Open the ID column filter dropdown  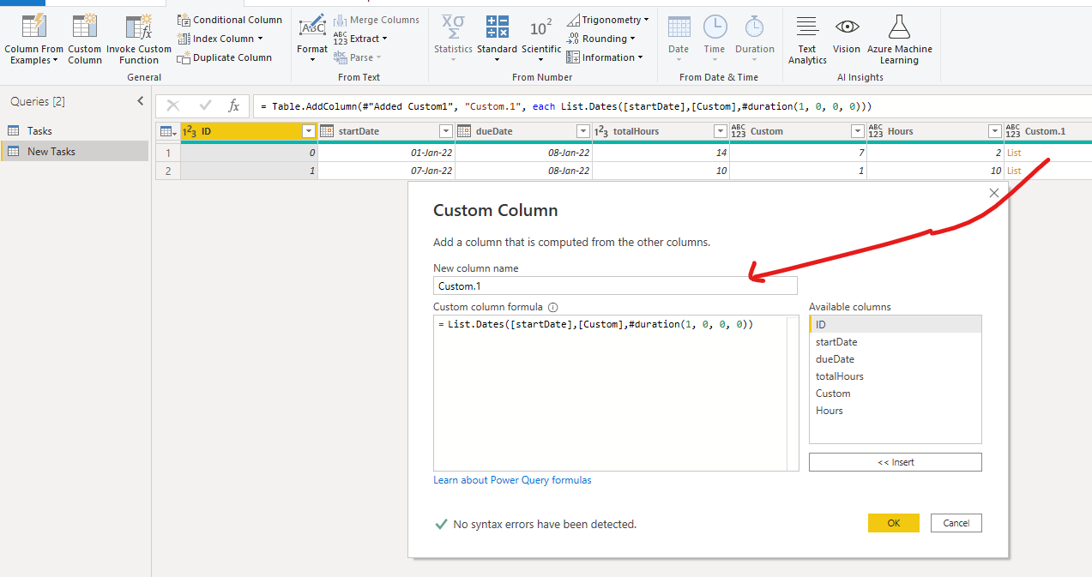[309, 131]
